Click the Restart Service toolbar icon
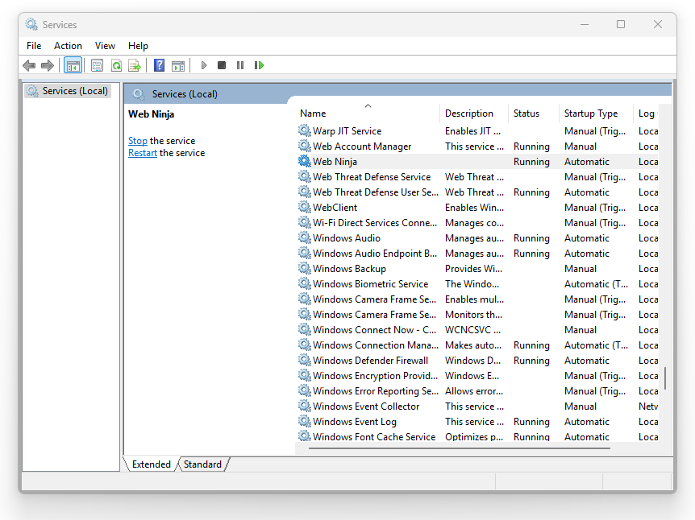 pos(260,65)
